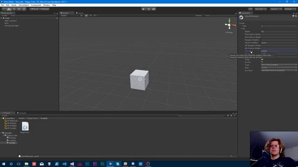
Task: Select Main Camera in Hierarchy
Action: coord(10,20)
